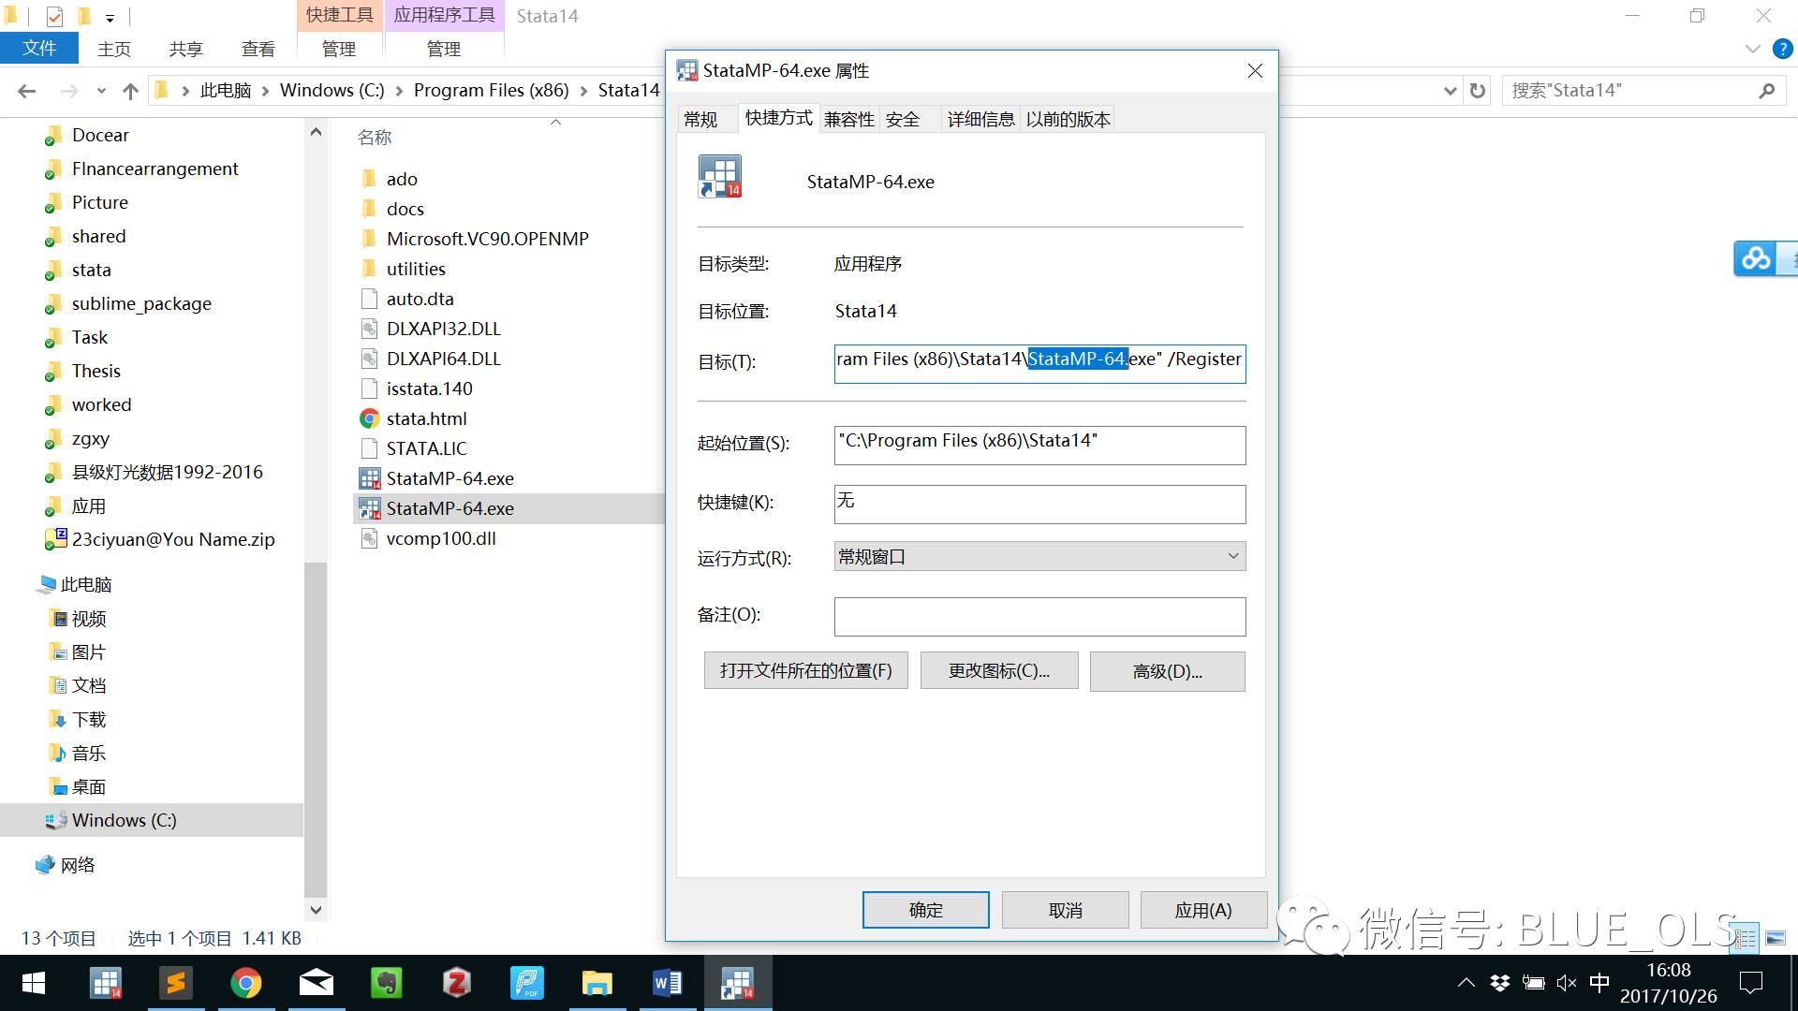Click the Stata icon in taskbar
This screenshot has width=1798, height=1011.
pos(737,981)
